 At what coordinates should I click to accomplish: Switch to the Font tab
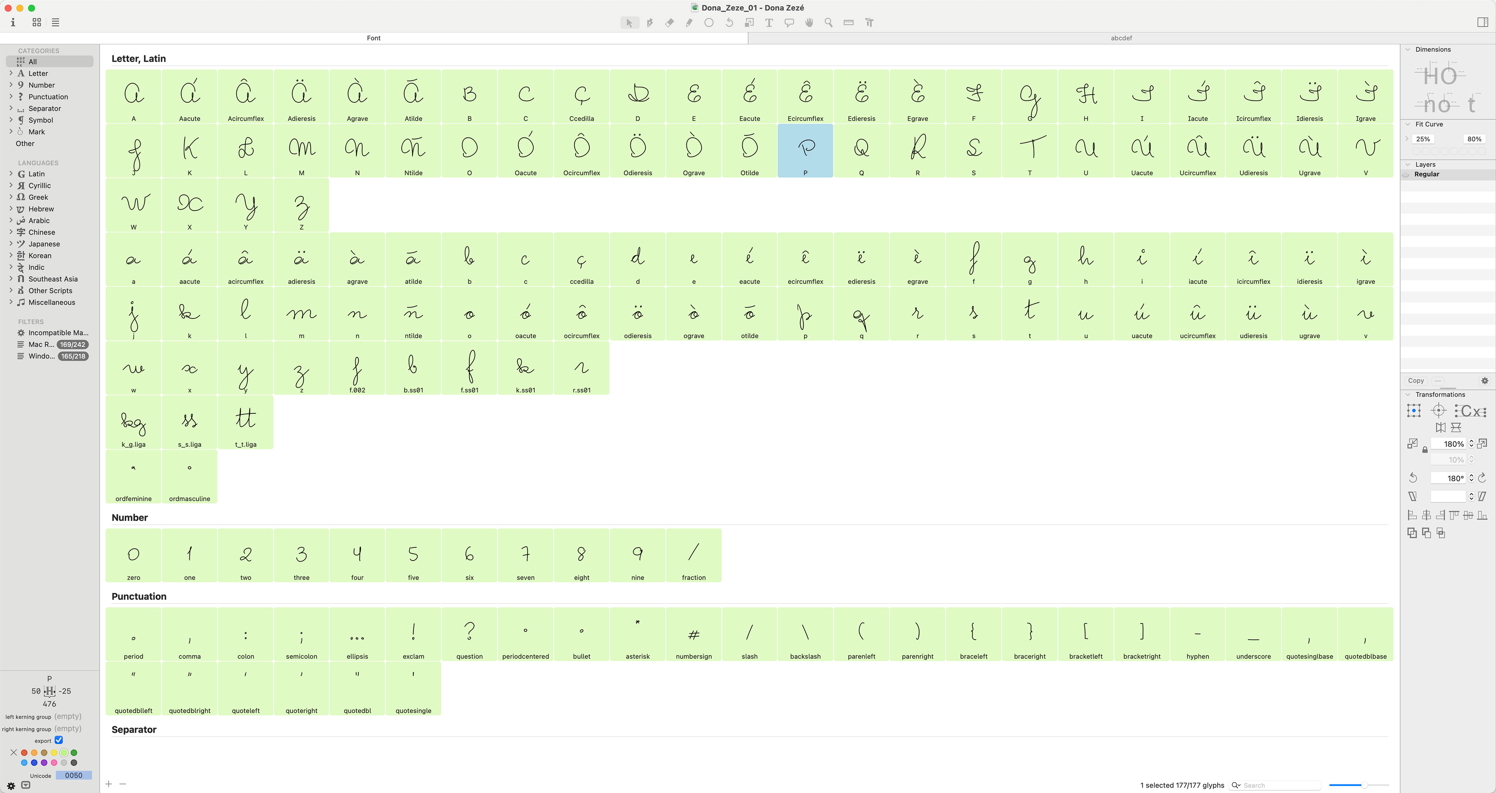point(374,38)
